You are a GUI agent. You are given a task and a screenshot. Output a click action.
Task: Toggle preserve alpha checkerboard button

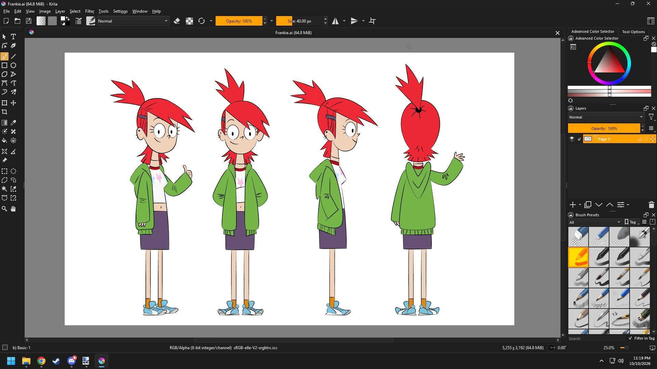click(x=189, y=21)
